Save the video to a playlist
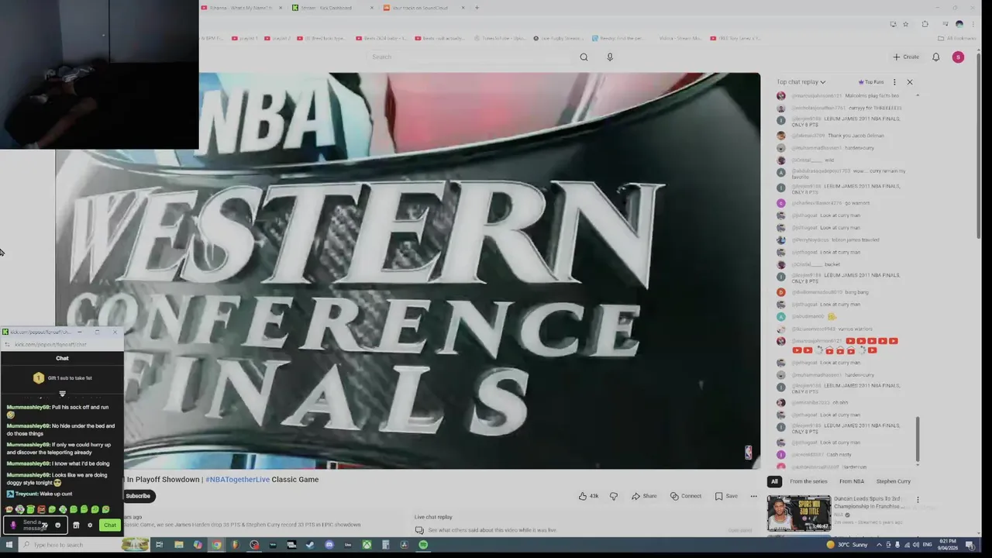 point(726,496)
